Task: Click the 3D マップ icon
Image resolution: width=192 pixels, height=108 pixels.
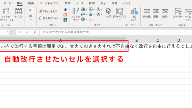Action: pos(135,11)
